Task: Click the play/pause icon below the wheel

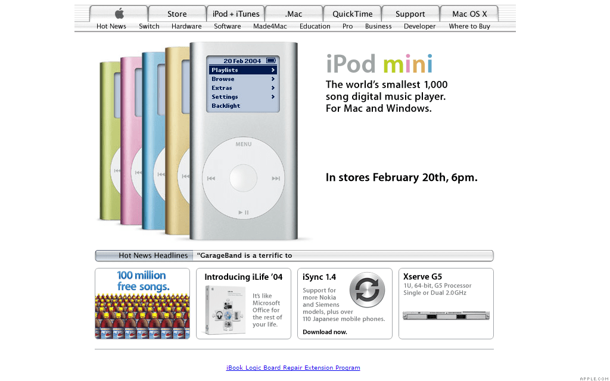Action: tap(243, 211)
